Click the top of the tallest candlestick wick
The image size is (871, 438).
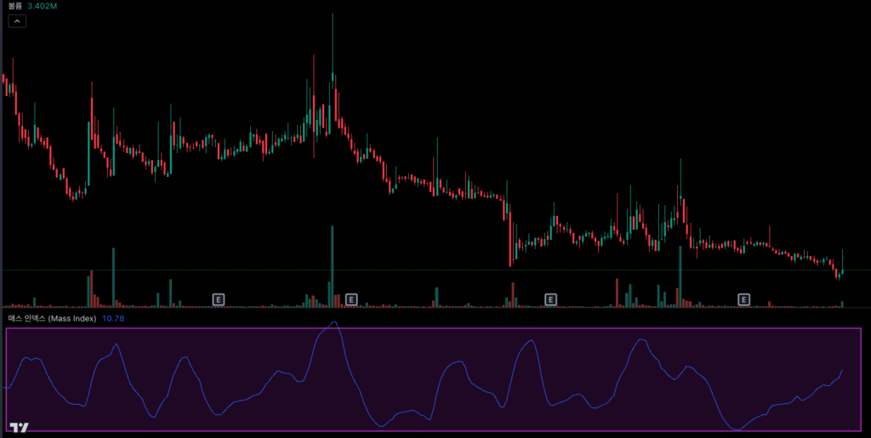tap(332, 14)
